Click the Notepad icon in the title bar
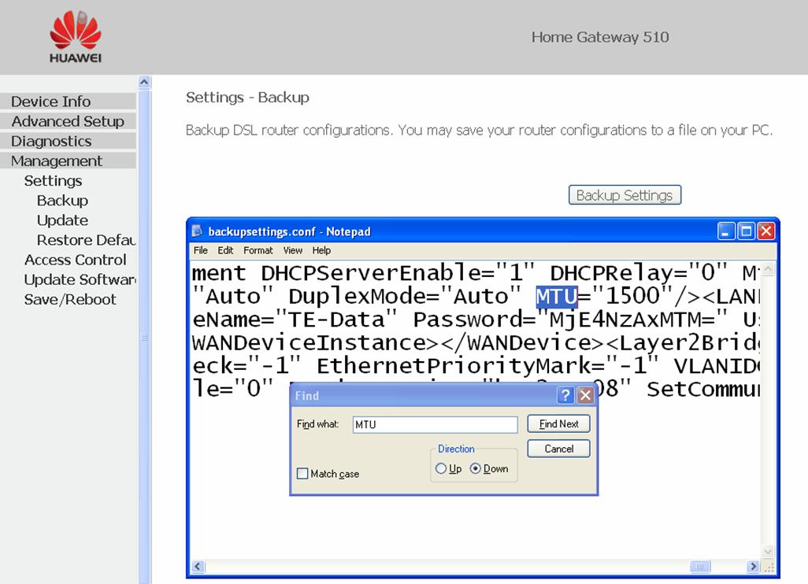Screen dimensions: 808x584 point(197,231)
